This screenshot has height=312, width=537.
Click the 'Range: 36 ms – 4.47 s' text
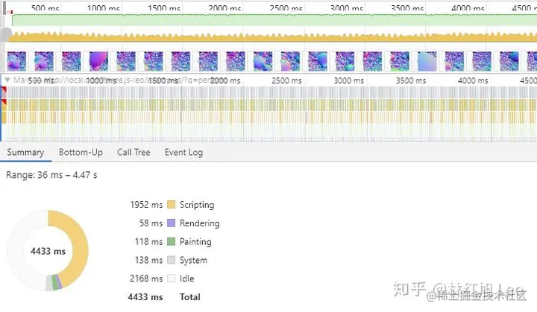51,175
